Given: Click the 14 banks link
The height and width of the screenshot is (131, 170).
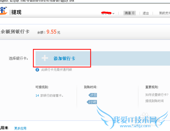Looking at the screenshot, I should tap(37, 96).
